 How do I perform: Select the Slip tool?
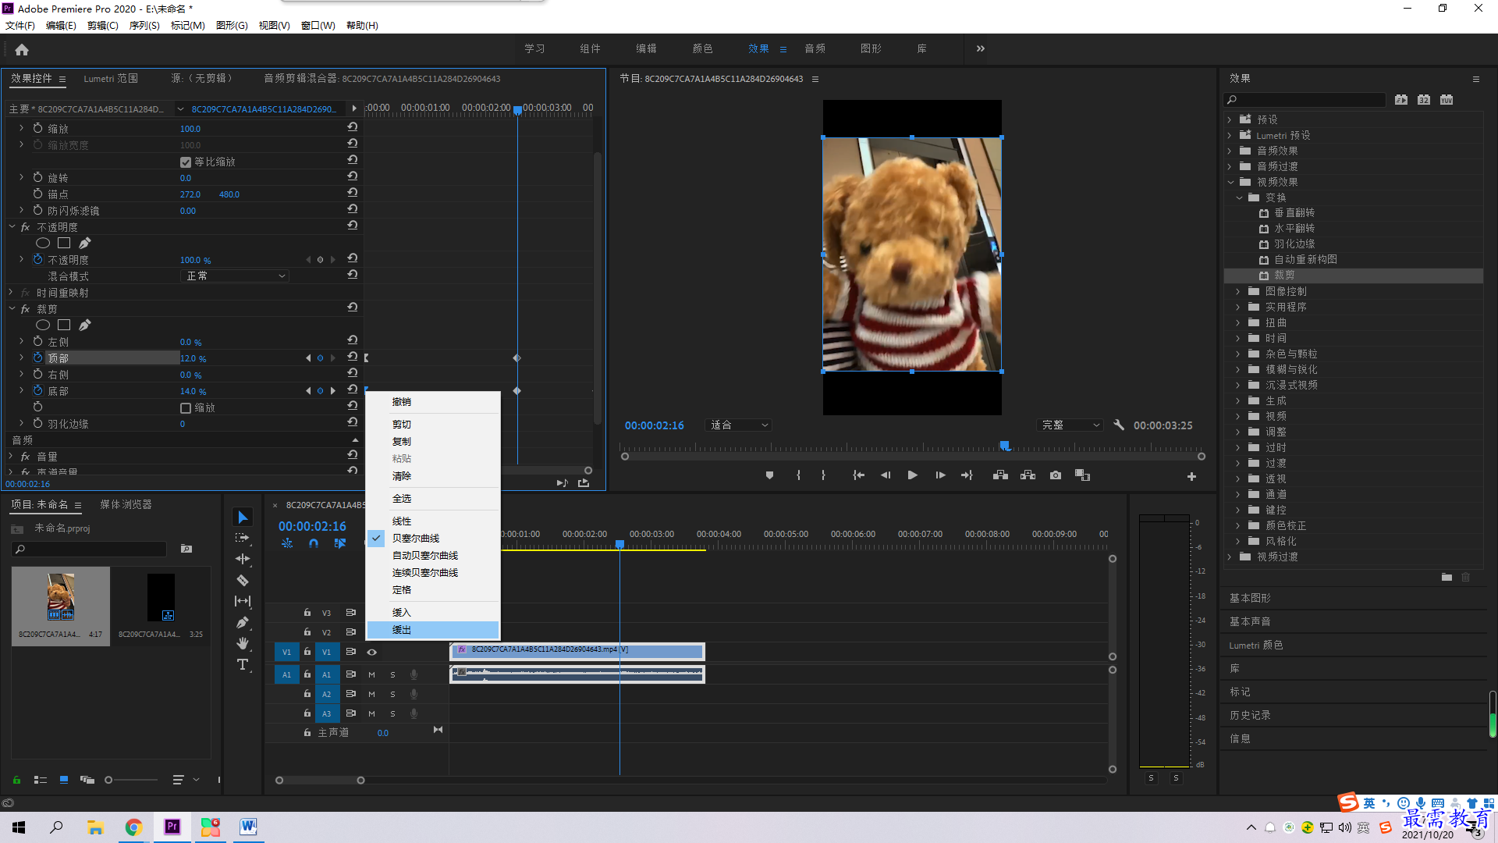[243, 601]
